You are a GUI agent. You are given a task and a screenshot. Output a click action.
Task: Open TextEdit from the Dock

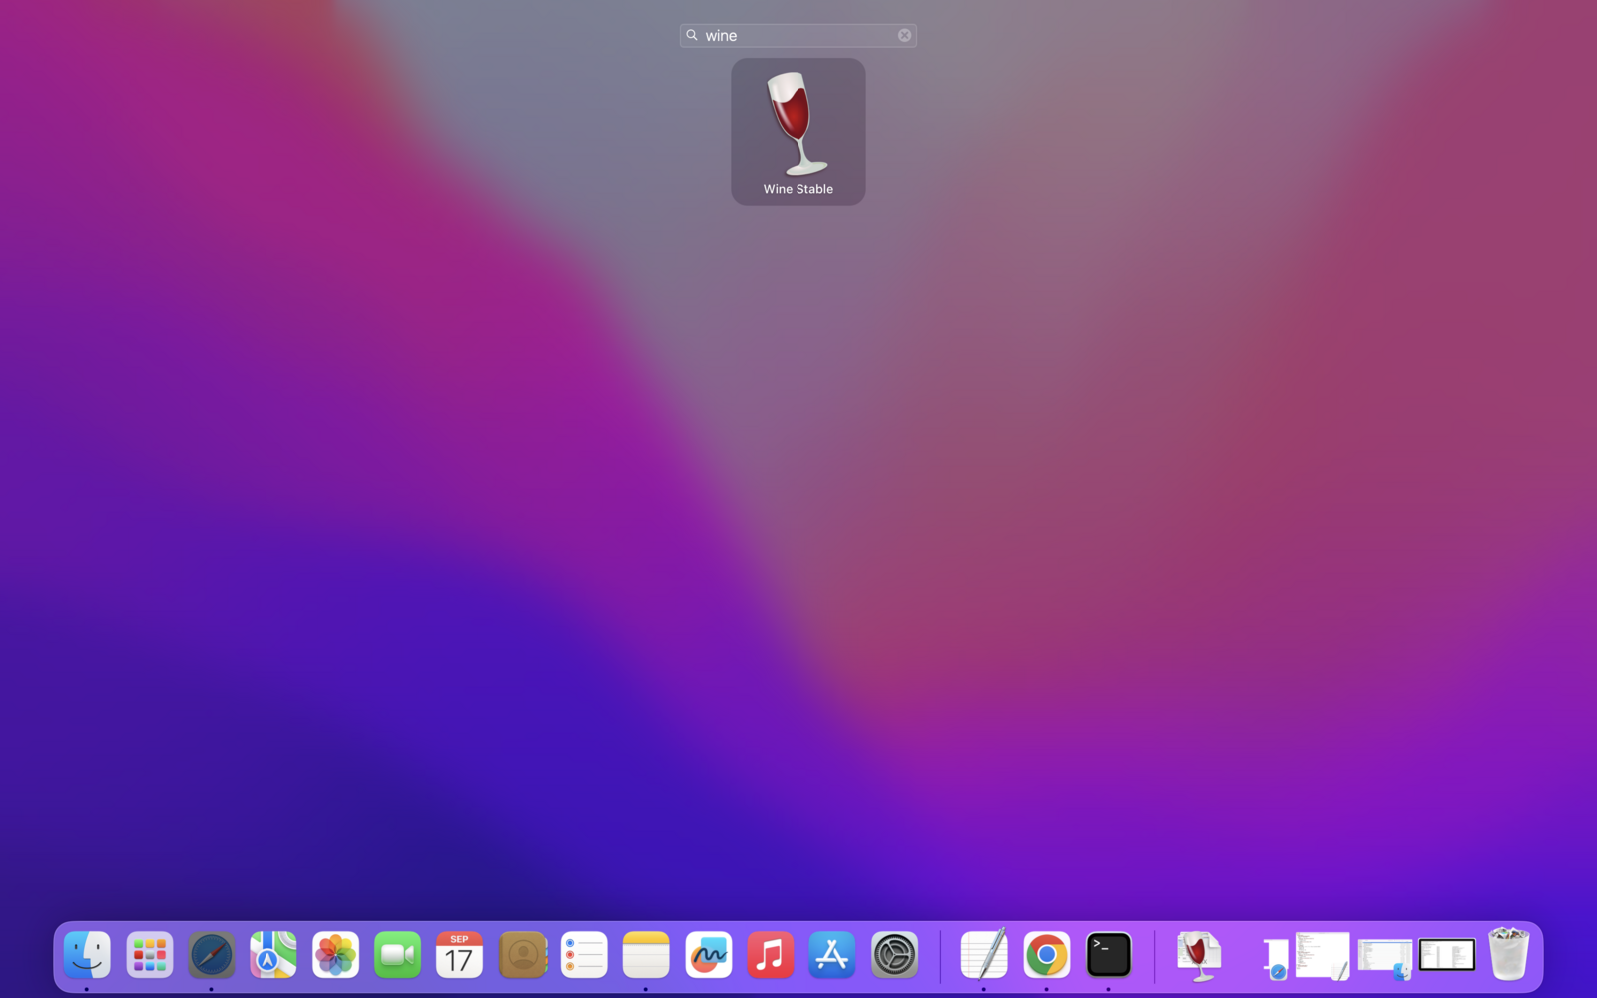(984, 955)
